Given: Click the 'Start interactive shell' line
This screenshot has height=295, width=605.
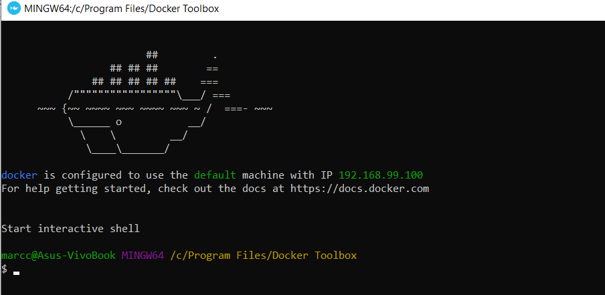Looking at the screenshot, I should pos(71,229).
